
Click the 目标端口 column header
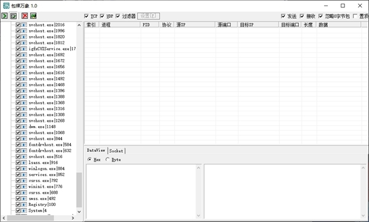pyautogui.click(x=290, y=25)
